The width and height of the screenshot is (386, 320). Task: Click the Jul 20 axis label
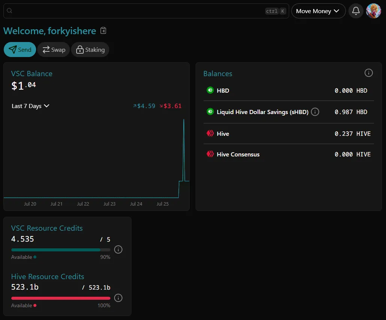tap(30, 204)
